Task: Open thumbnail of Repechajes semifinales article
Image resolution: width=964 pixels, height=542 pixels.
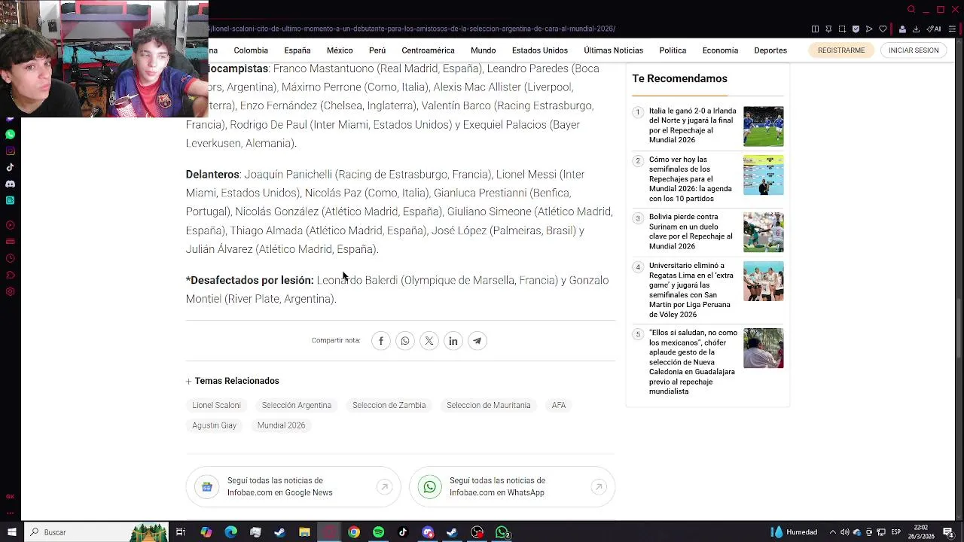Action: [x=763, y=175]
